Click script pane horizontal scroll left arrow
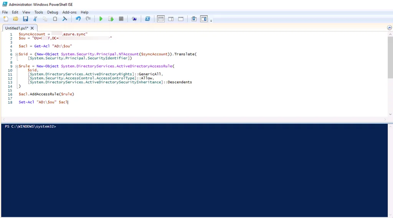Image resolution: width=393 pixels, height=218 pixels. [x=4, y=119]
